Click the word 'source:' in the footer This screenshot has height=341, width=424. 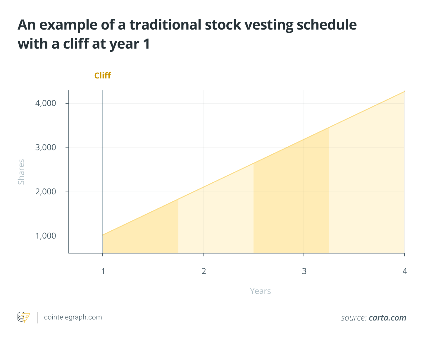[354, 318]
